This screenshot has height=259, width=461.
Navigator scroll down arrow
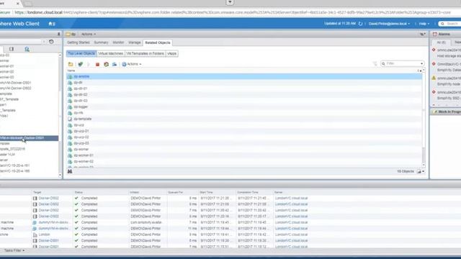pos(60,175)
